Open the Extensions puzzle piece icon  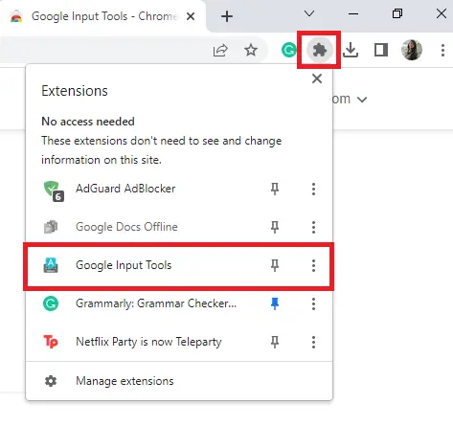(x=319, y=50)
